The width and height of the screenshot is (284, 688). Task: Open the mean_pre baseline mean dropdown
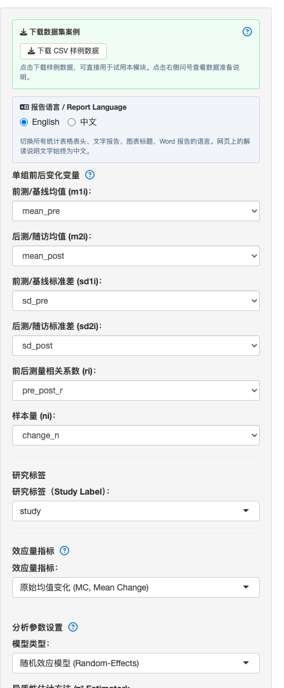click(135, 211)
